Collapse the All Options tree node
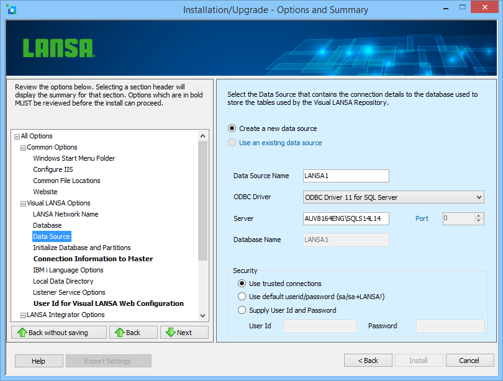The height and width of the screenshot is (381, 503). 17,137
